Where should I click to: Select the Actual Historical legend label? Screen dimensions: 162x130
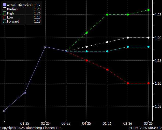[x=20, y=5]
